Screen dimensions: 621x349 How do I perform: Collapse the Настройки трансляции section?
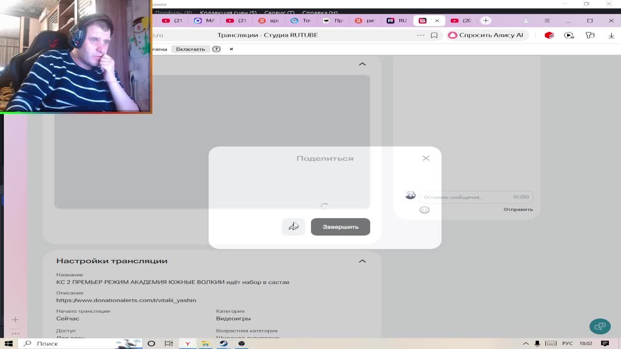[x=362, y=261]
